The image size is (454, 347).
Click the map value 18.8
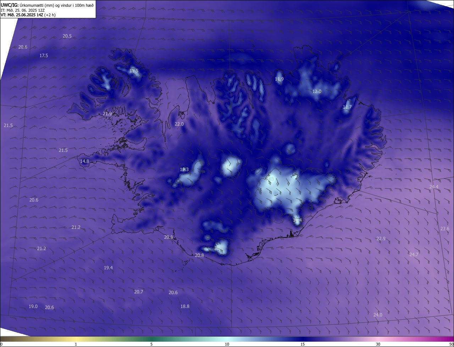pyautogui.click(x=185, y=307)
